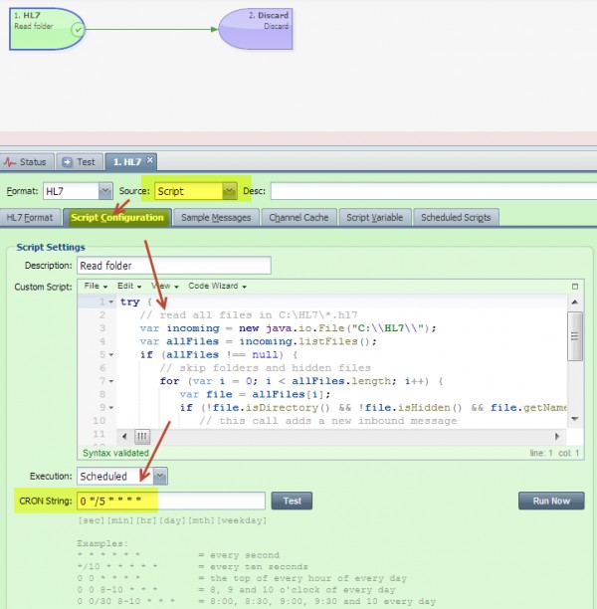Click the horizontal scroll right arrow
This screenshot has width=597, height=609.
557,436
